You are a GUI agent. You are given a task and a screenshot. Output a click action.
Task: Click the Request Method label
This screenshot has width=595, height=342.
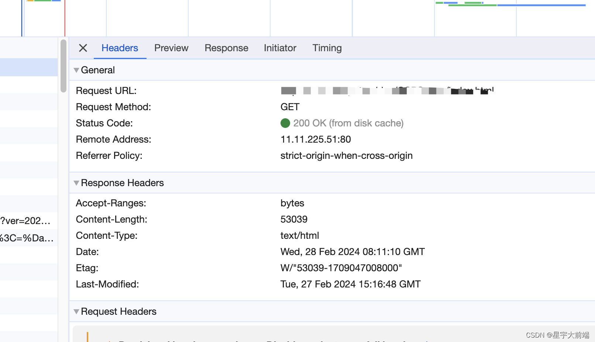click(113, 107)
